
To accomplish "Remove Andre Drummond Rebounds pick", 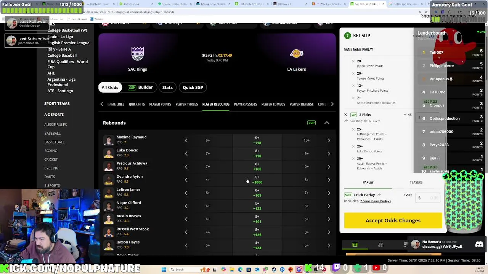I will pos(353,98).
